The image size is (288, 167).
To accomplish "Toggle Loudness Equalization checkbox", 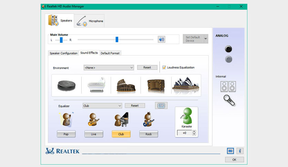I will coord(164,68).
